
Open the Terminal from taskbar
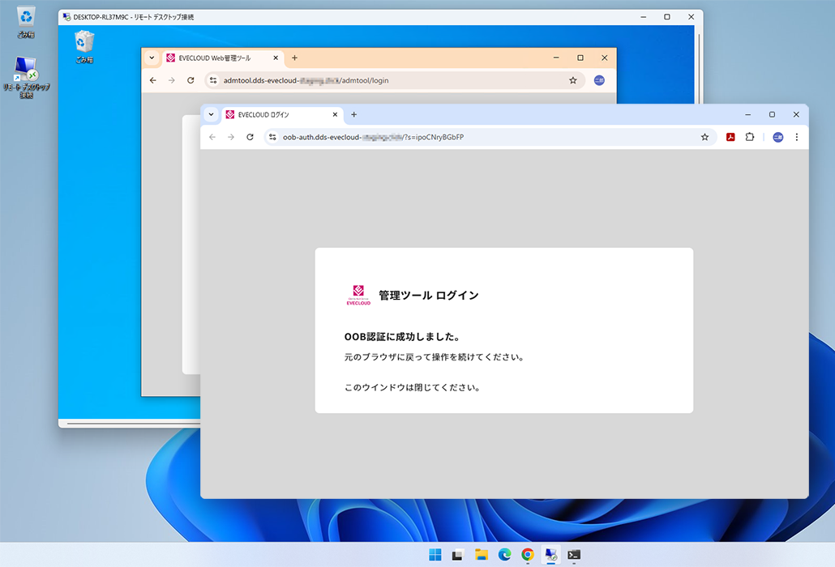click(574, 555)
